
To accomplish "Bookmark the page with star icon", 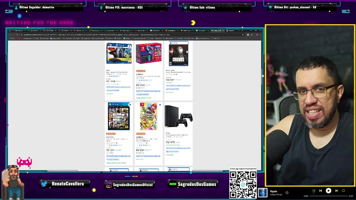I will coord(243,35).
